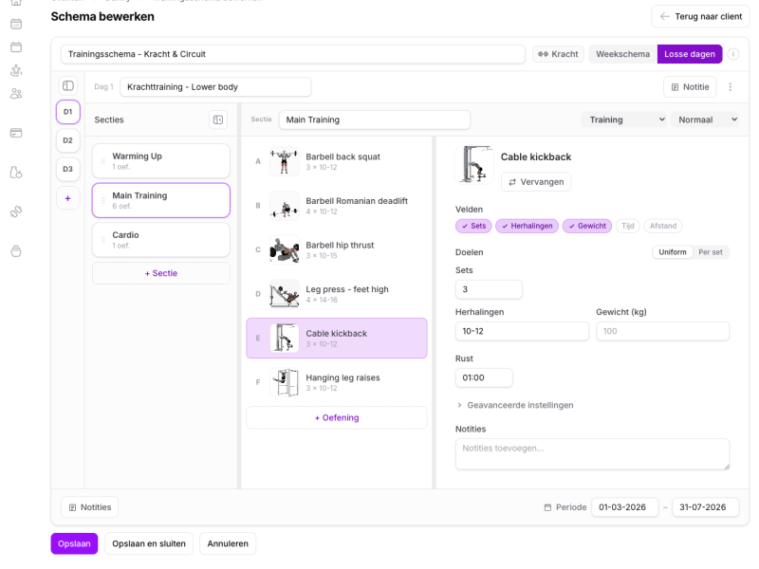
Task: Focus the Sectie name field Main Training
Action: [x=374, y=119]
